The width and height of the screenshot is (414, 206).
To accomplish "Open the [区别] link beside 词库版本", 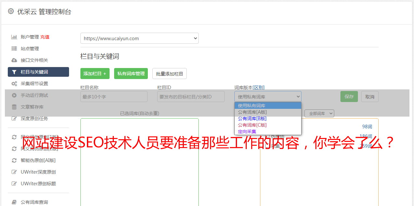I will coord(258,87).
